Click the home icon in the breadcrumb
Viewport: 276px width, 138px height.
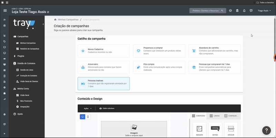55,20
